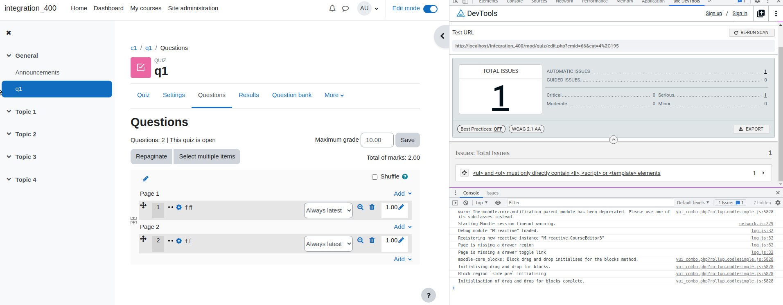Click the Repaginate button
Screen dimensions: 783x305
click(151, 156)
